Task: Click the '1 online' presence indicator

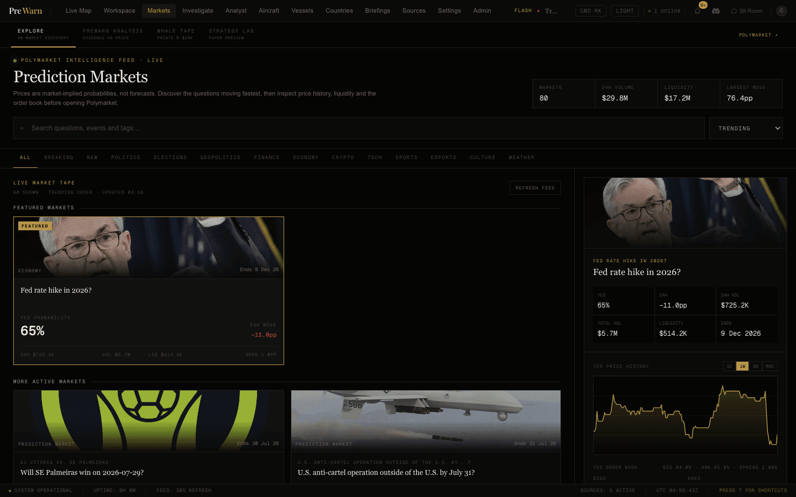Action: coord(664,10)
